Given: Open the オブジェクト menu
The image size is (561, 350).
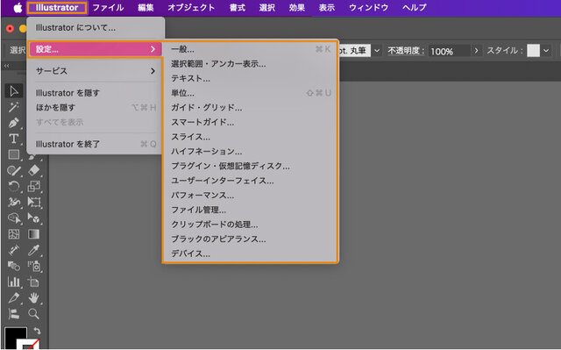Looking at the screenshot, I should tap(191, 8).
